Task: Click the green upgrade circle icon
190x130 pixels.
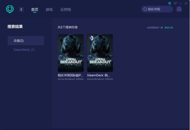Action: pos(170,3)
